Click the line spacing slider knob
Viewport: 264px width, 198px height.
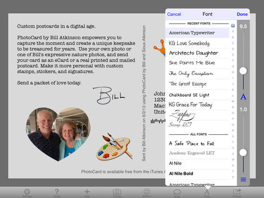pyautogui.click(x=243, y=152)
